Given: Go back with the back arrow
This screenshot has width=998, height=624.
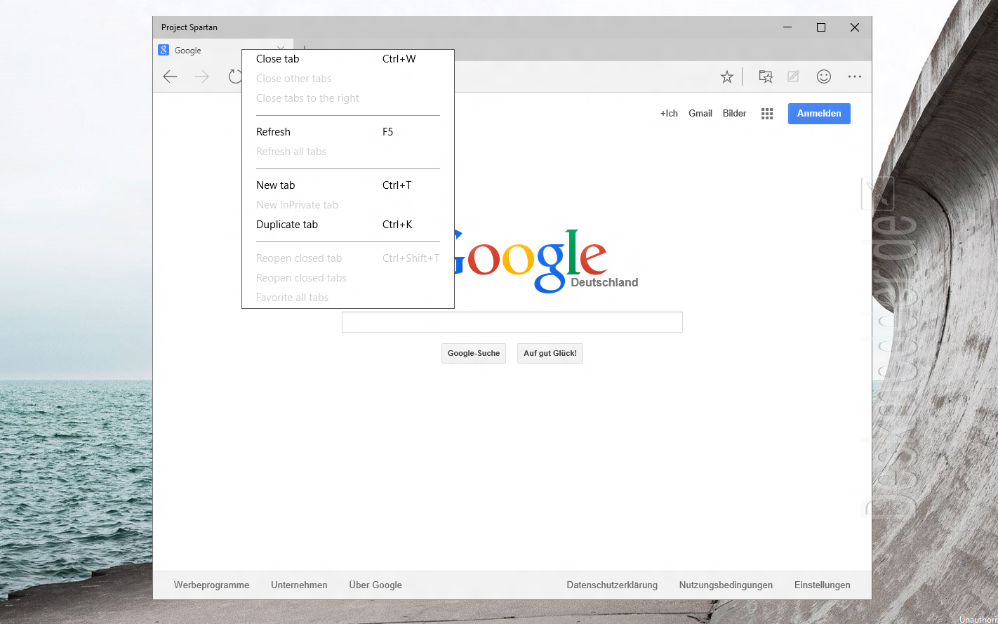Looking at the screenshot, I should pos(170,77).
